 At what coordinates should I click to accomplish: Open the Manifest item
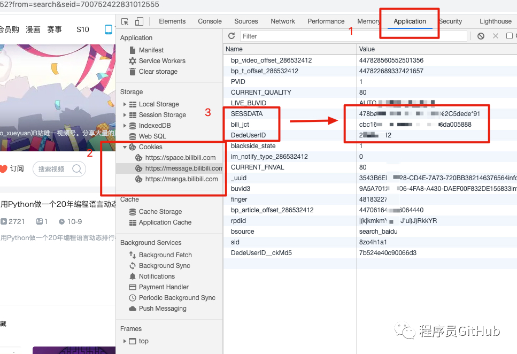tap(151, 50)
